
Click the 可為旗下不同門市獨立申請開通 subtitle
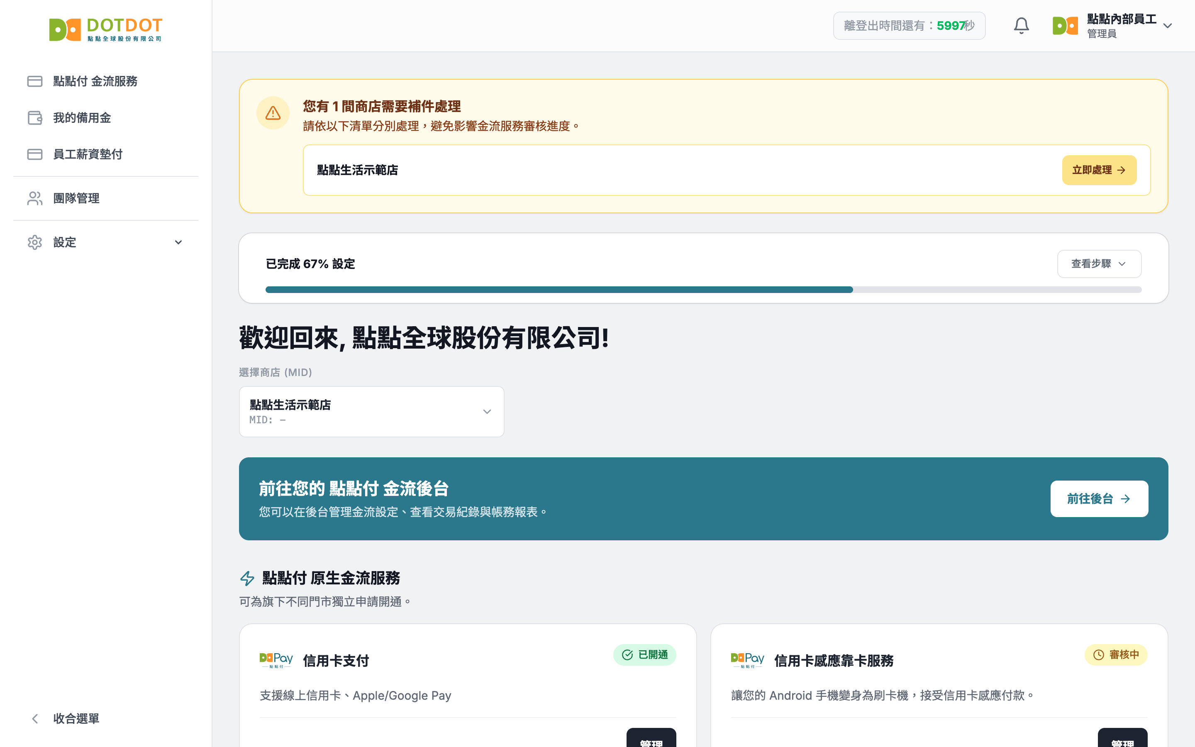pos(325,602)
